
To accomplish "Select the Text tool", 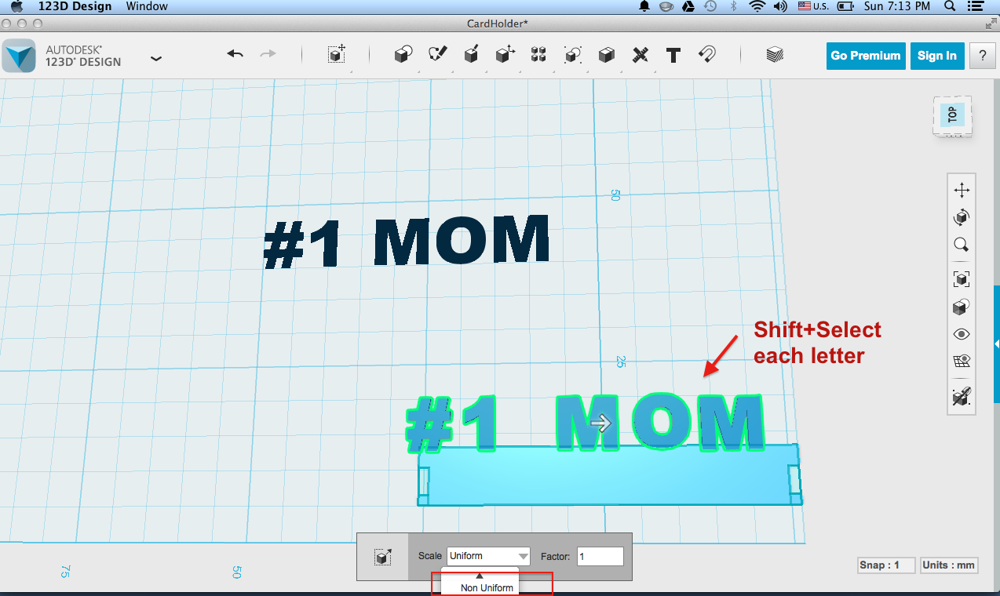I will coord(673,55).
